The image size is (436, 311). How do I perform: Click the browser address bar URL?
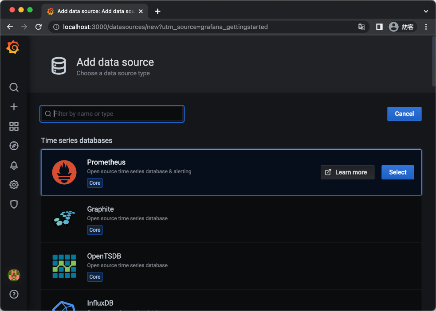point(165,27)
